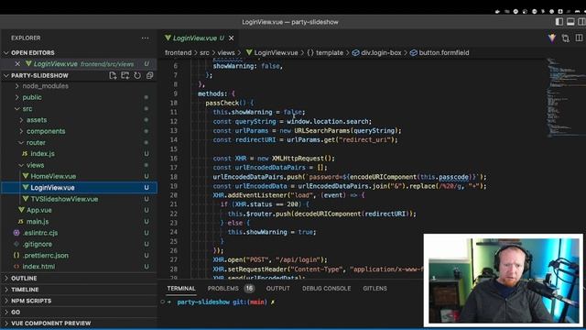Place cursor on line 27 XHR.open call
The height and width of the screenshot is (330, 586).
pyautogui.click(x=270, y=259)
